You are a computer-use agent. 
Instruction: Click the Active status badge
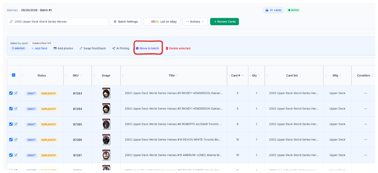click(293, 10)
